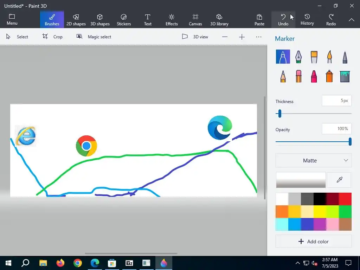The width and height of the screenshot is (360, 270).
Task: Activate Magic select
Action: tap(94, 37)
